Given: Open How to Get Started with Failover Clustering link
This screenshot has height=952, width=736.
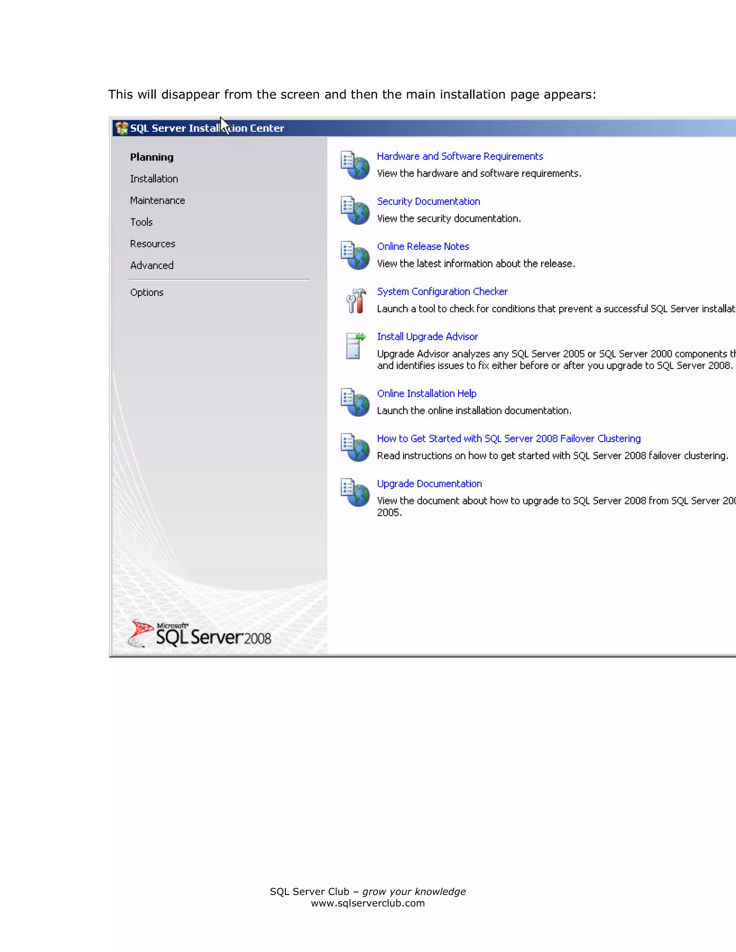Looking at the screenshot, I should click(509, 439).
